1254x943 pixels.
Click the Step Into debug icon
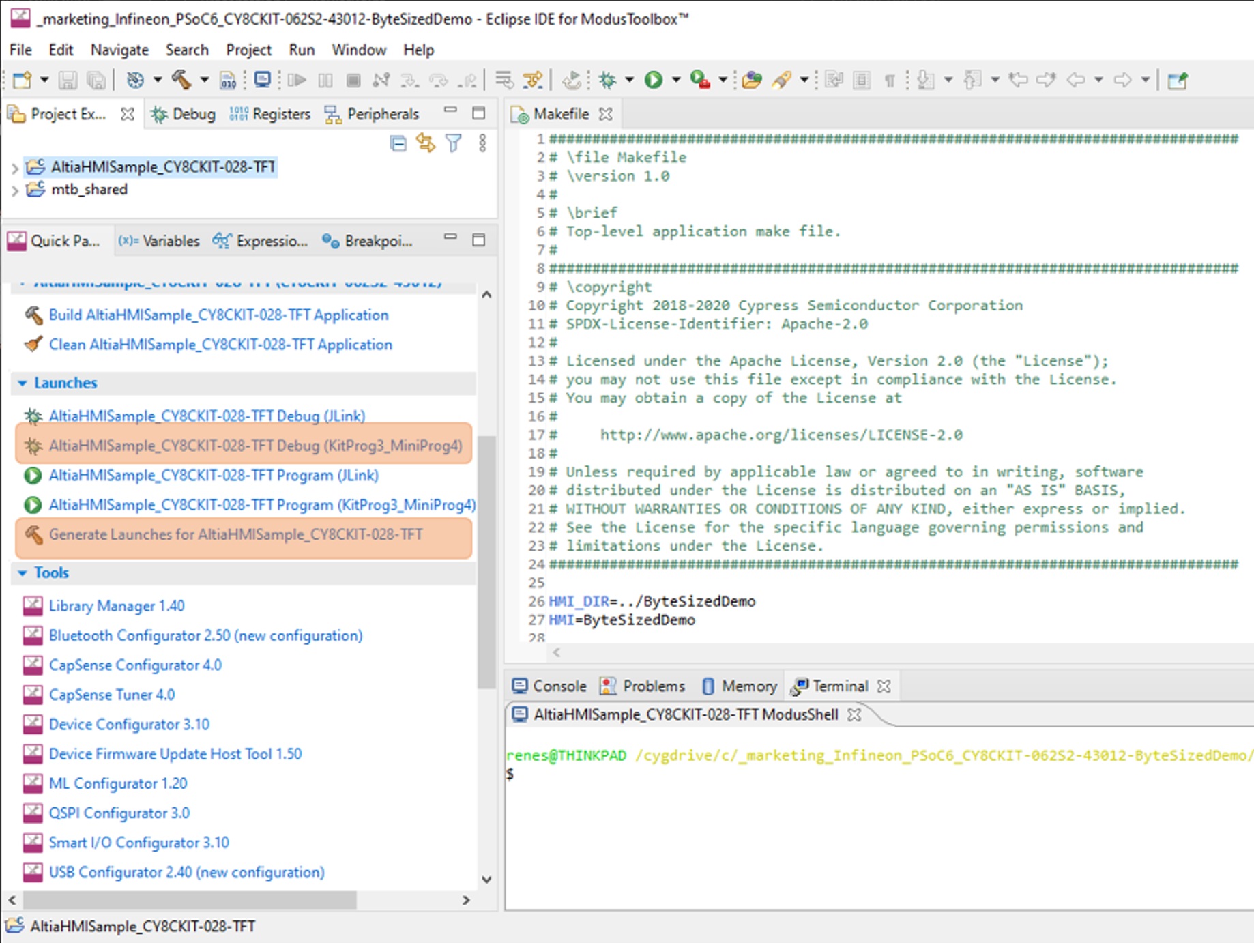pyautogui.click(x=409, y=80)
